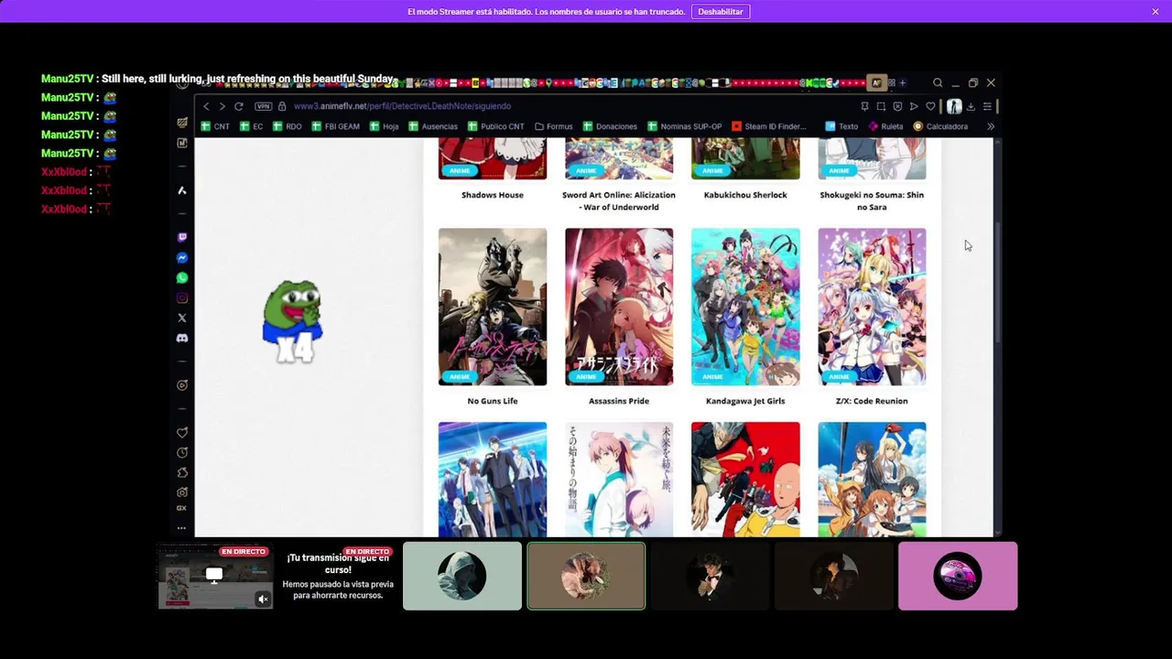Click the Deshabilitar streamer mode button

(721, 12)
